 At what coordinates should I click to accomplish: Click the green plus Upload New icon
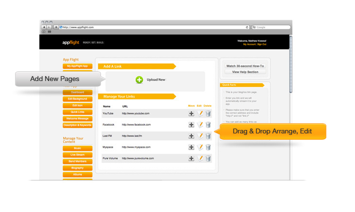(139, 80)
